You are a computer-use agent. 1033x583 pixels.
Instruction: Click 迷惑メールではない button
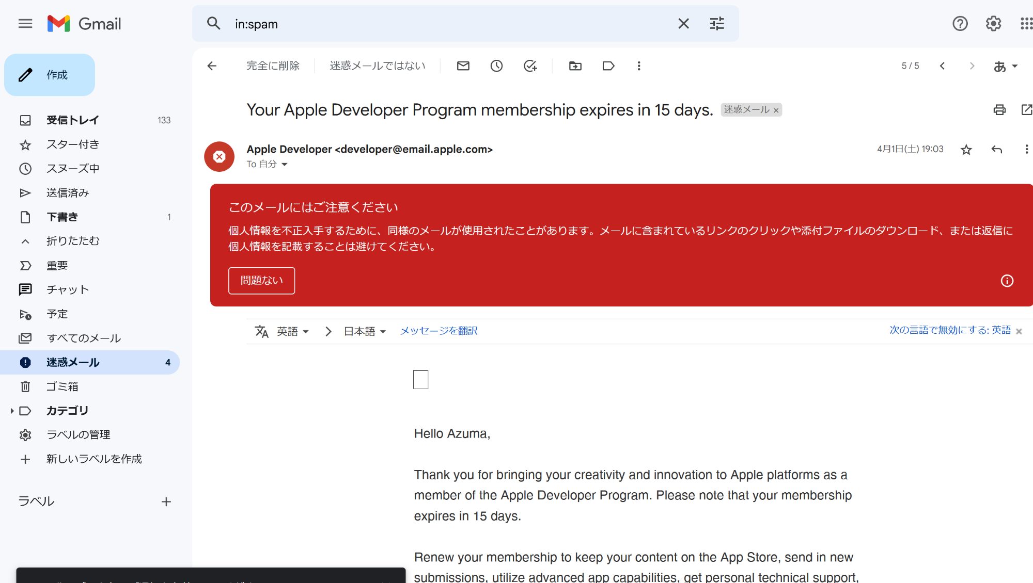378,66
